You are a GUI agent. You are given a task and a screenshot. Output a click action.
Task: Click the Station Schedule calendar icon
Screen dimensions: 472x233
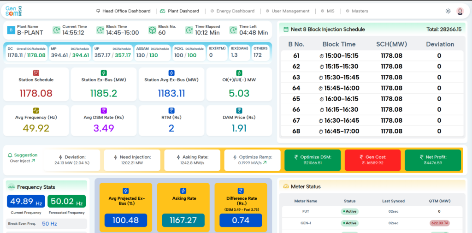pos(36,72)
